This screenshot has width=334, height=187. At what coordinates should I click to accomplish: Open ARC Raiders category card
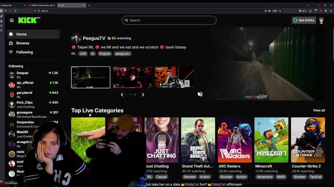235,140
